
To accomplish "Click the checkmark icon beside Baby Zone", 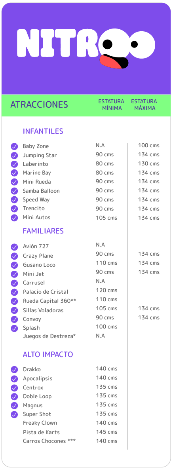I will click(x=14, y=146).
